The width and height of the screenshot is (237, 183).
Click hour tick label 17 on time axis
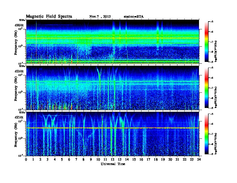[148, 159]
